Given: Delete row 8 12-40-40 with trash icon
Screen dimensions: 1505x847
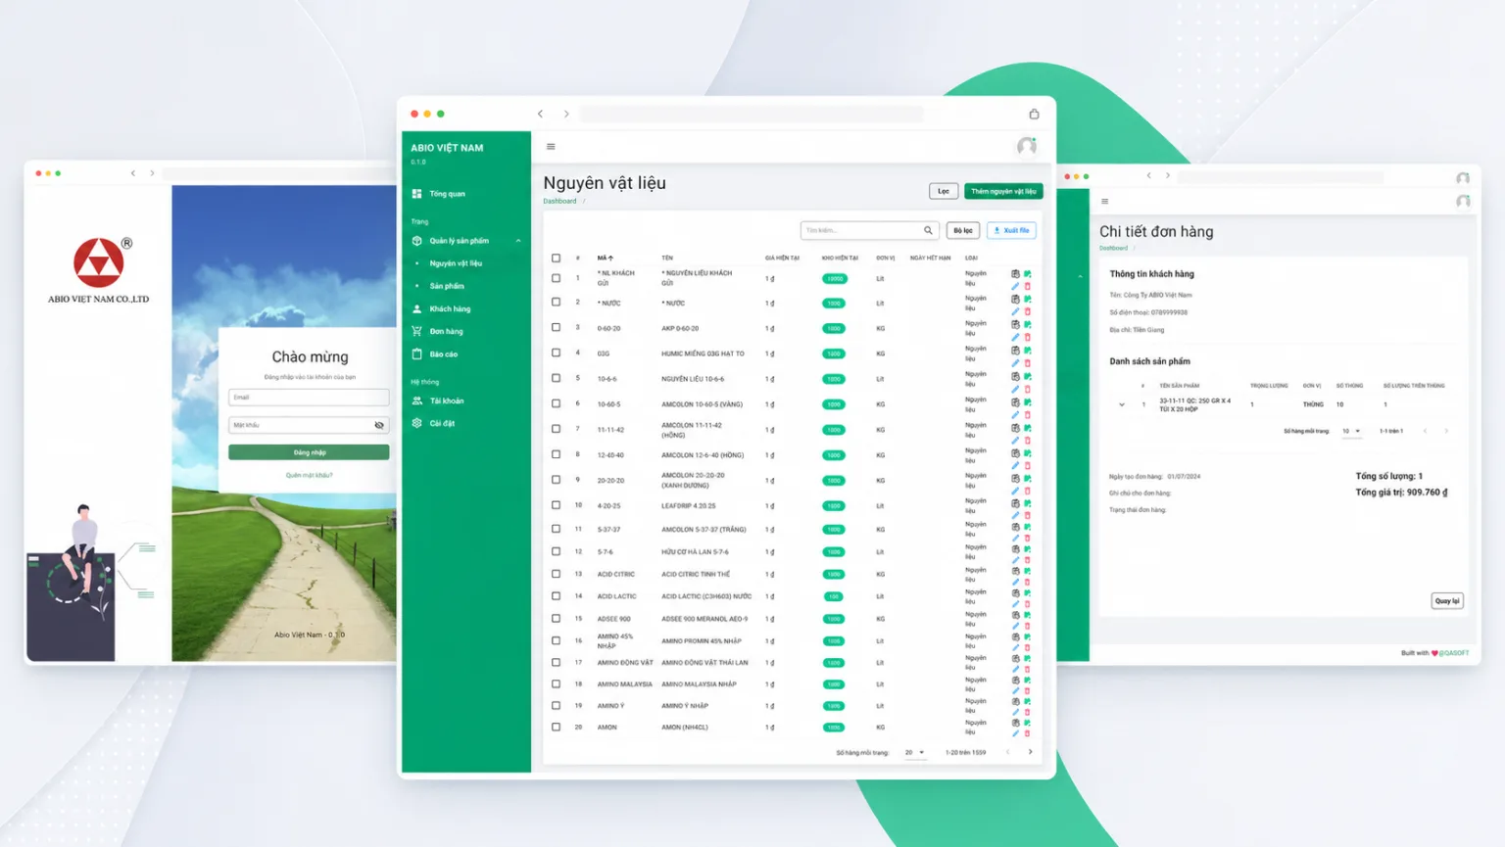Looking at the screenshot, I should coord(1027,465).
